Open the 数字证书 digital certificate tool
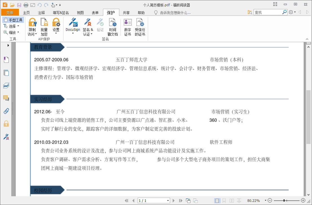The image size is (312, 205). pos(128,27)
